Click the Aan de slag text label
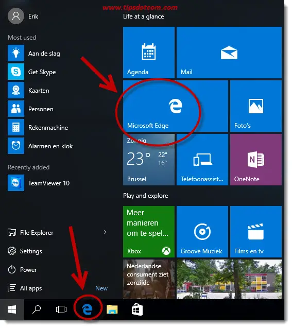Viewport: 292px width, 328px height. [44, 54]
